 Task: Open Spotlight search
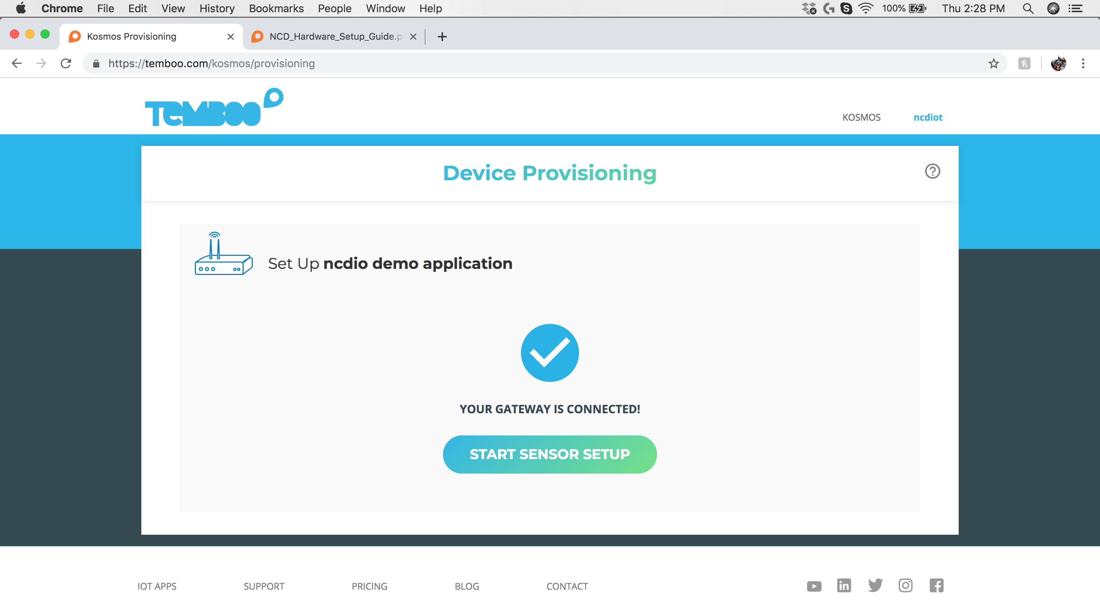pos(1028,8)
